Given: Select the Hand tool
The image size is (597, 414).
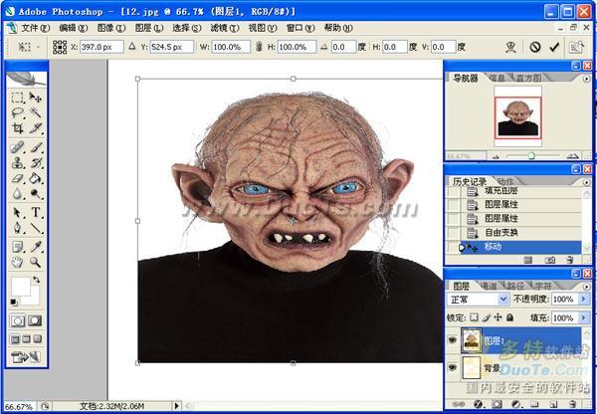Looking at the screenshot, I should [x=17, y=262].
